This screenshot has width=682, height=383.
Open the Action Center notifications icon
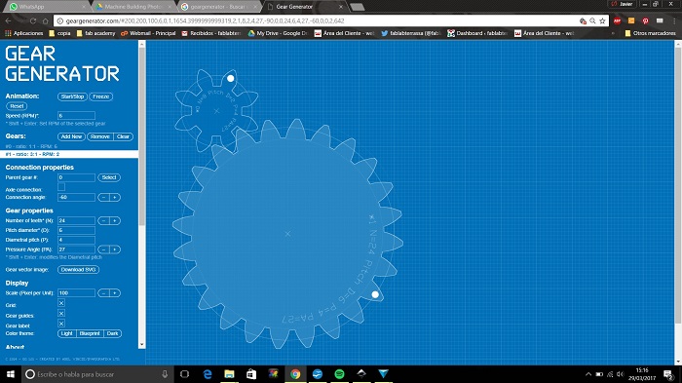(668, 374)
